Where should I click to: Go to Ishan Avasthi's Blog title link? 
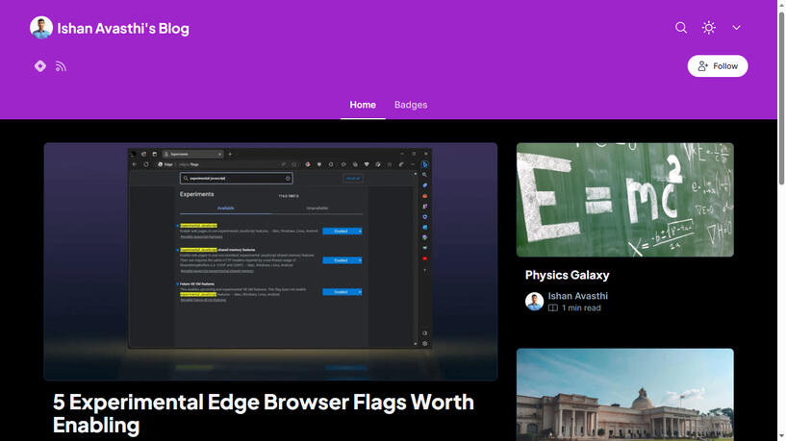pyautogui.click(x=123, y=29)
